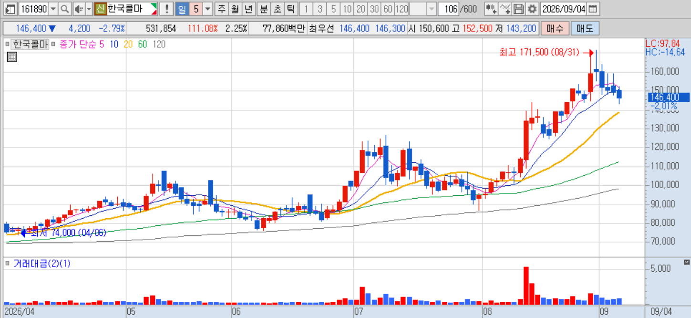Click the 거래대금(2)(1) indicator label
The image size is (691, 318).
(42, 263)
